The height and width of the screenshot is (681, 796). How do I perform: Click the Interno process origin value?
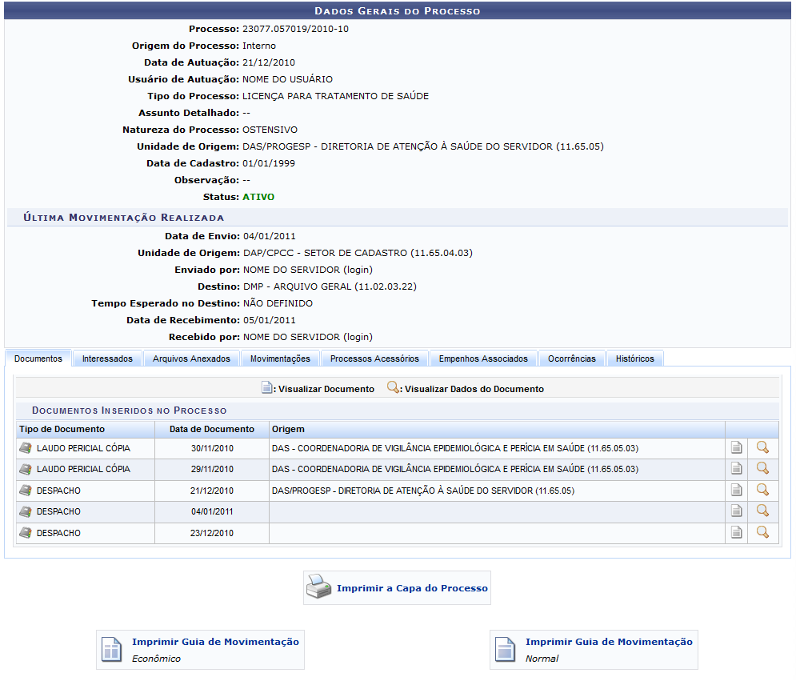tap(259, 46)
